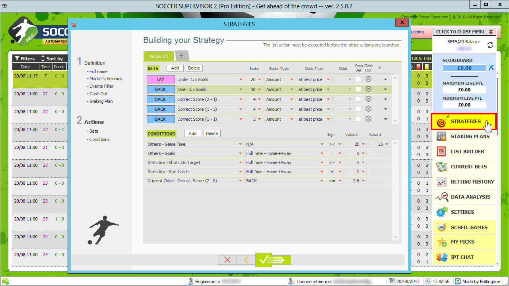Click Add button in the Conditions section
509x286 pixels.
click(192, 133)
